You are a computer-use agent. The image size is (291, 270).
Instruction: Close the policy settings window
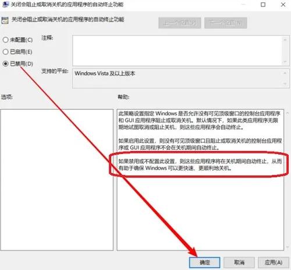coord(283,5)
